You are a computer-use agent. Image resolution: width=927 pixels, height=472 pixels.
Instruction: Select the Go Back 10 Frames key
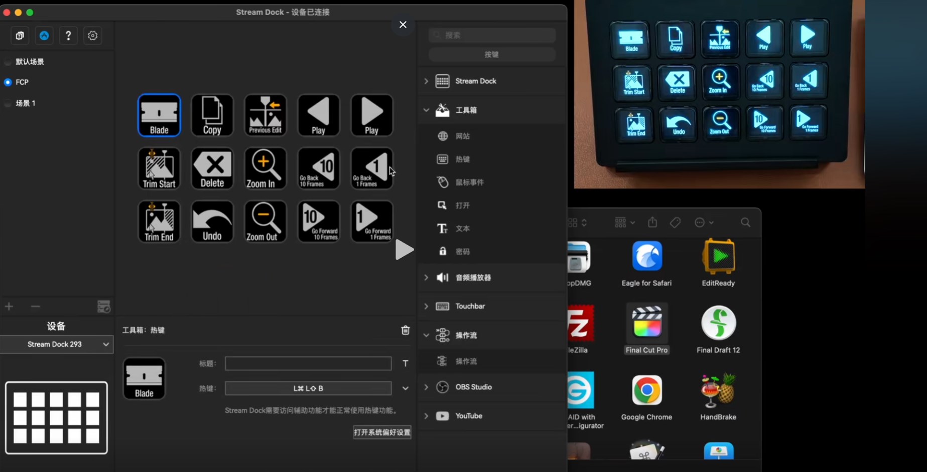[x=319, y=168]
